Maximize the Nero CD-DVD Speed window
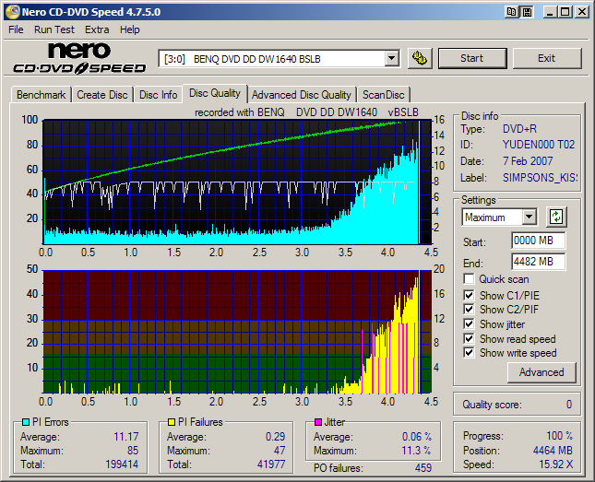This screenshot has width=595, height=482. [x=565, y=12]
